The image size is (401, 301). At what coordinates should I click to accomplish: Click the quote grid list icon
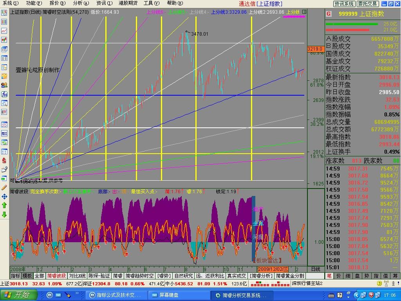point(4,22)
